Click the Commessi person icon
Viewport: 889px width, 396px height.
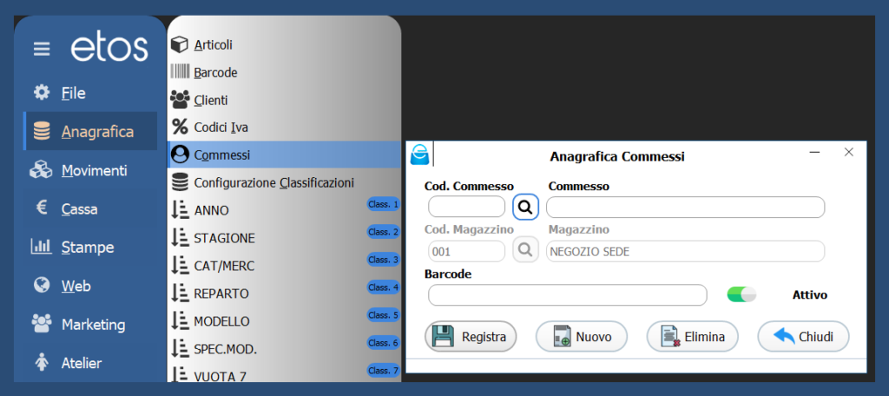coord(180,155)
